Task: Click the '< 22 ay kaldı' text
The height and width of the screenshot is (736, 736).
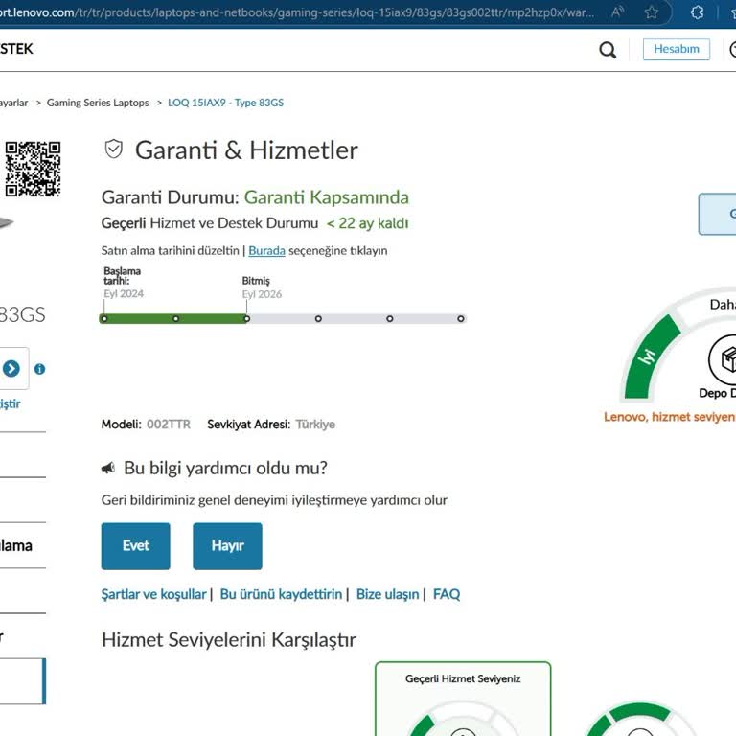Action: pyautogui.click(x=368, y=223)
